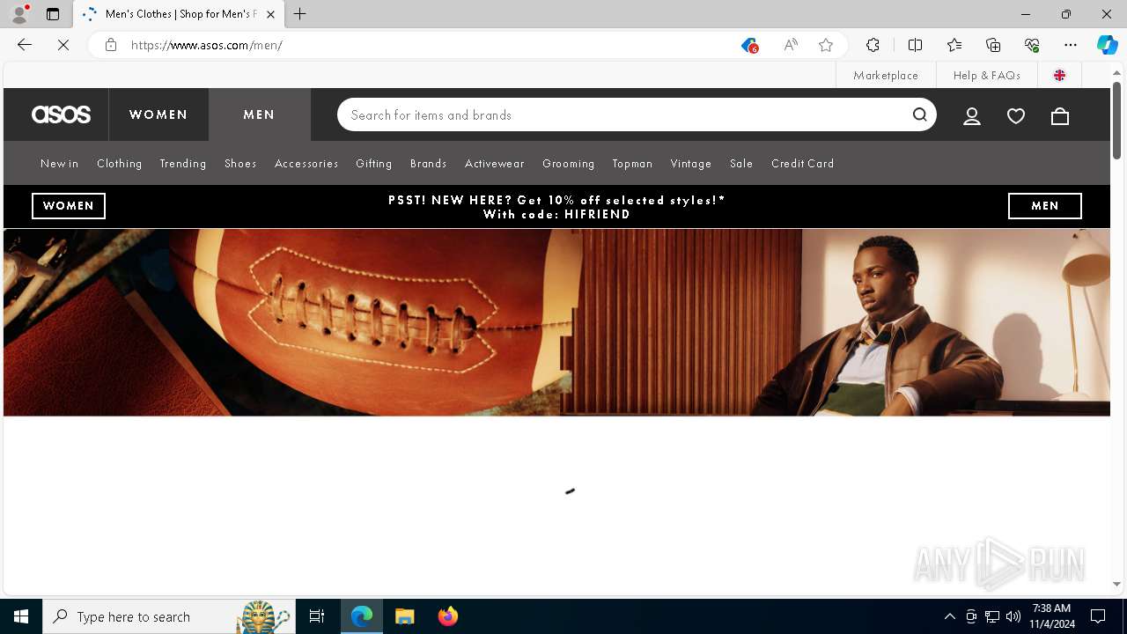Open the Trending menu

(x=183, y=164)
